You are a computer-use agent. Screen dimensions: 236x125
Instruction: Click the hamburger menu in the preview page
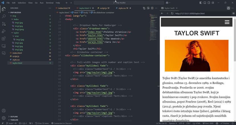pos(227,22)
